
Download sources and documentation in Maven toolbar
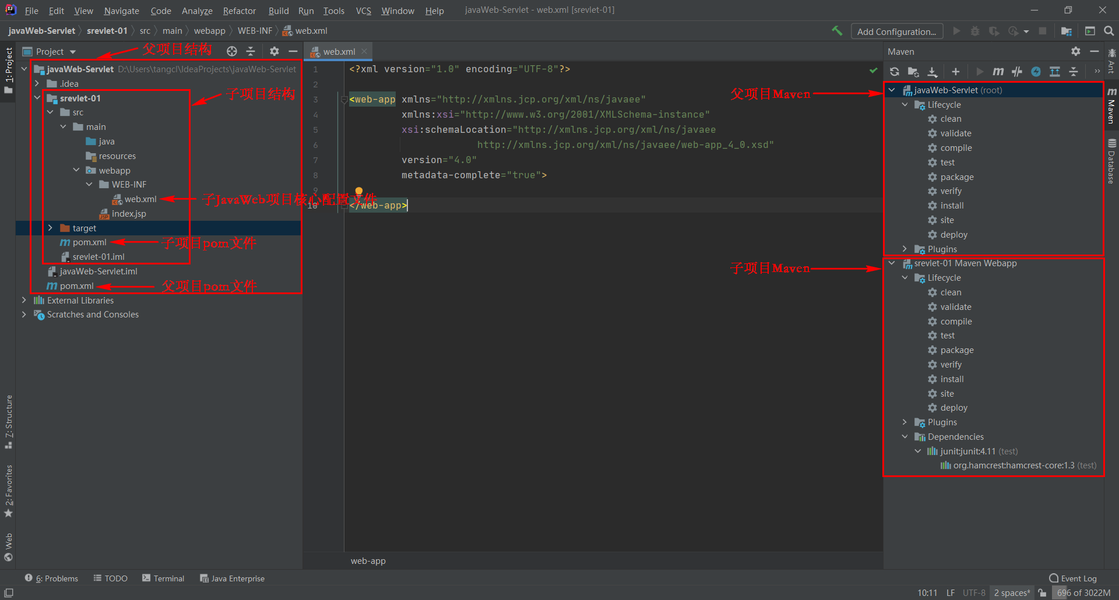(x=932, y=72)
